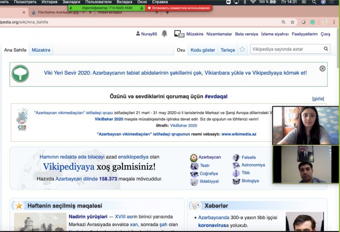Click the Biologiya butterfly icon

[x=236, y=181]
